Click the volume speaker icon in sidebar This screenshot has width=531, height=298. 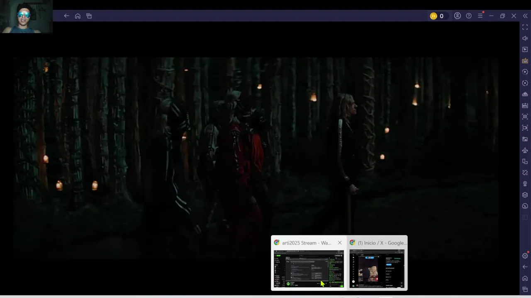click(525, 38)
